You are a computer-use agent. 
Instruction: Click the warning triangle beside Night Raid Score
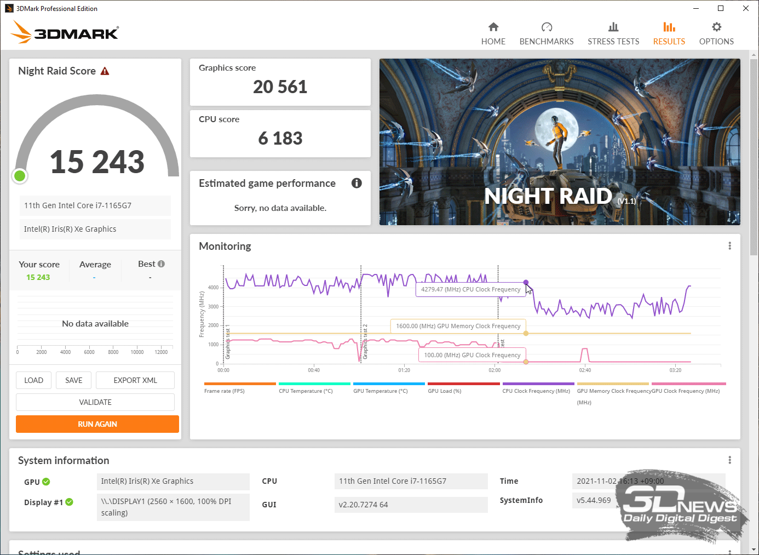105,71
